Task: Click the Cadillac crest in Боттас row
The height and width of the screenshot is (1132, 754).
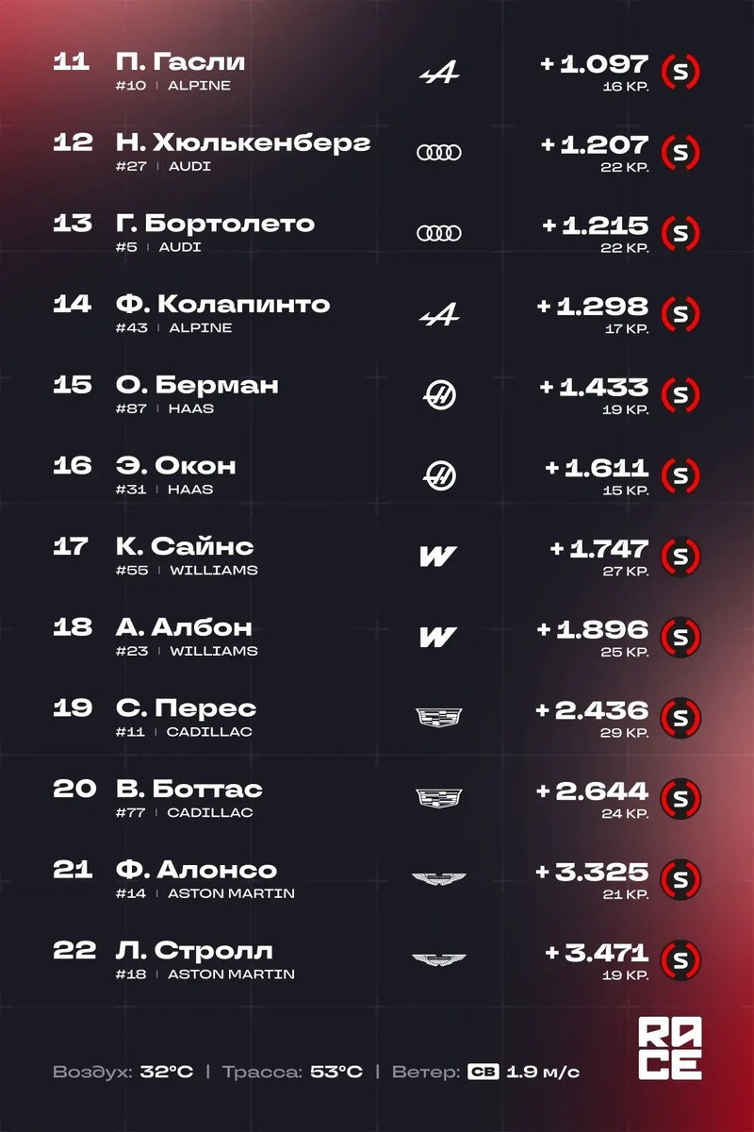Action: 439,799
